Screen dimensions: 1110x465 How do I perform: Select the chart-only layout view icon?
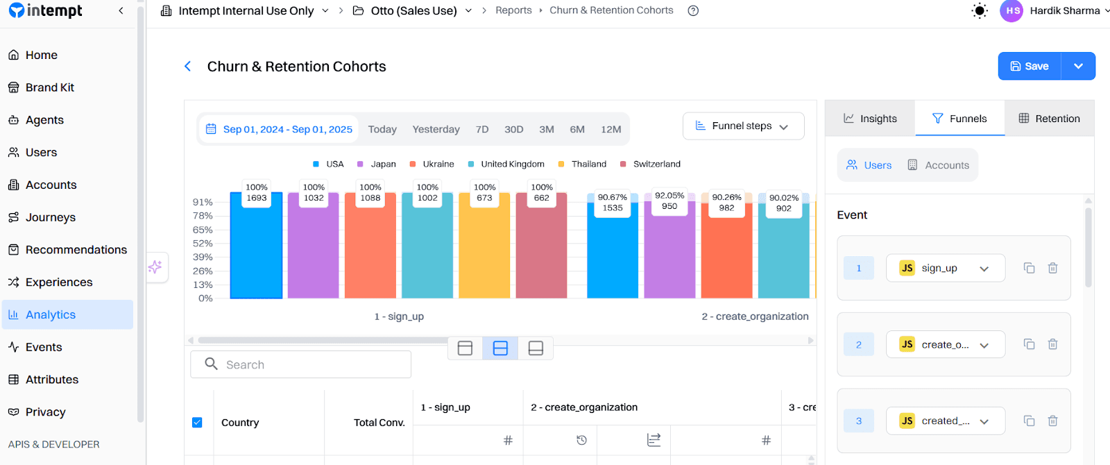[x=466, y=348]
